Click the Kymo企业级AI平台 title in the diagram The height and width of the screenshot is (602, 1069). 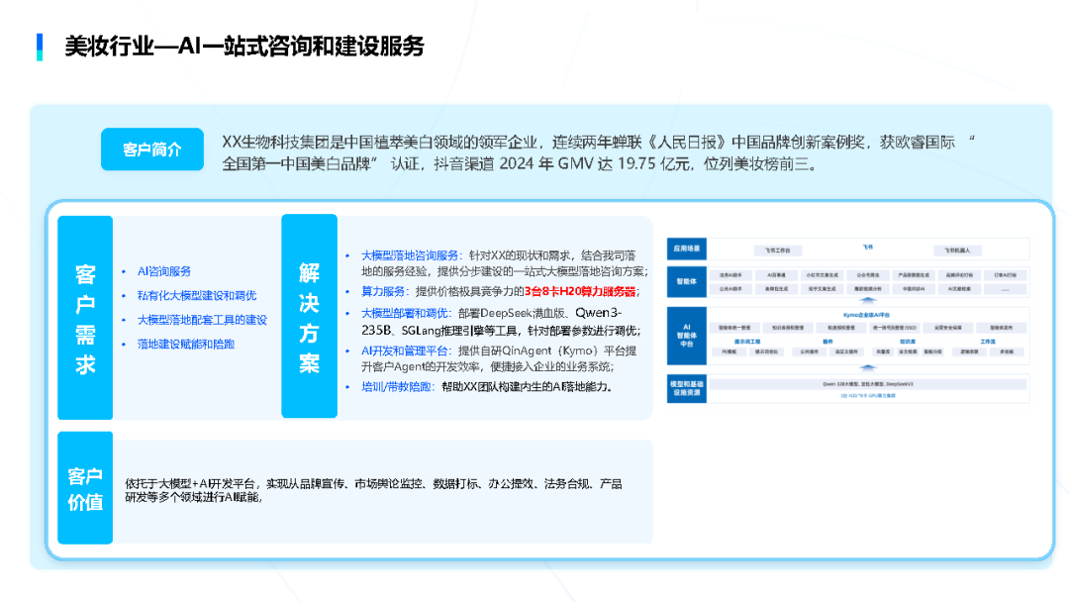click(x=866, y=315)
